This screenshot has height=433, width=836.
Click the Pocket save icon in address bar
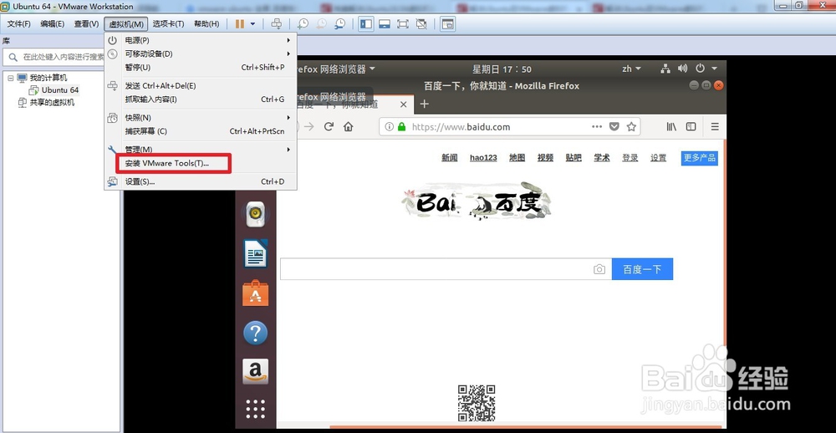614,127
